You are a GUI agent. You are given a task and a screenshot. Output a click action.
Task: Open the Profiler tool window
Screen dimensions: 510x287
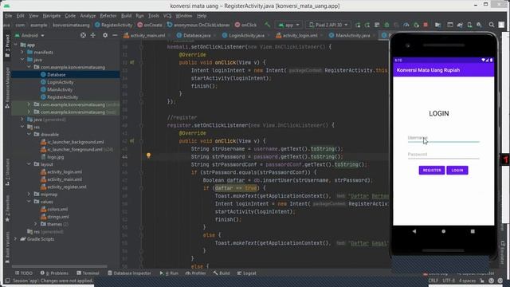pyautogui.click(x=195, y=273)
